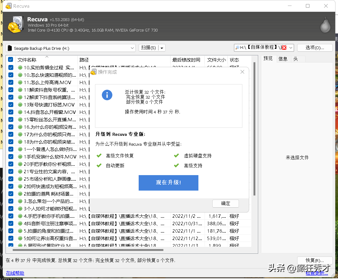Click the 现在升级! button
Screen dimensions: 338x280
pos(168,183)
